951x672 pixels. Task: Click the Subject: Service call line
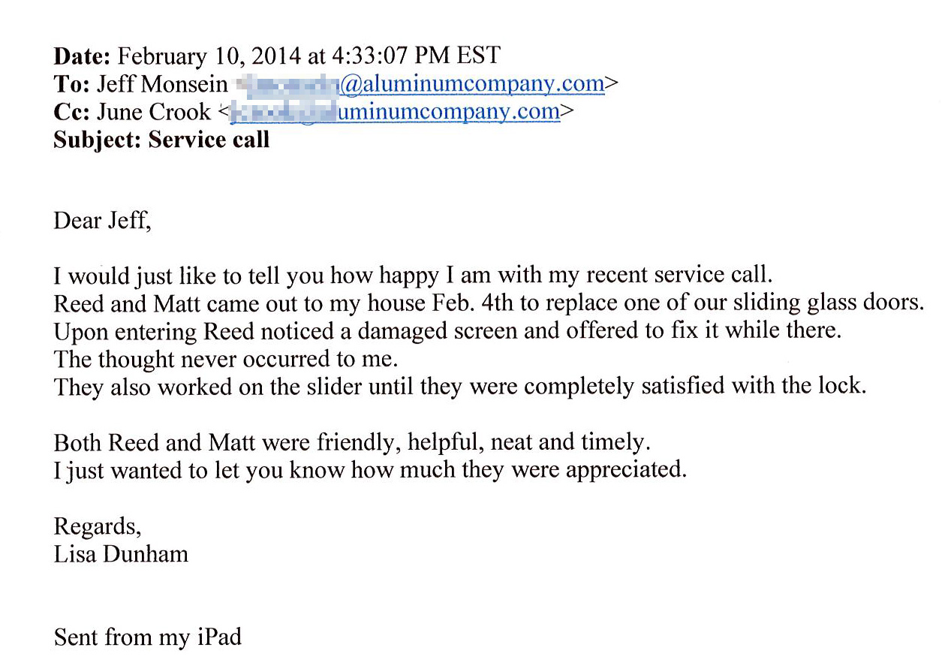coord(161,140)
